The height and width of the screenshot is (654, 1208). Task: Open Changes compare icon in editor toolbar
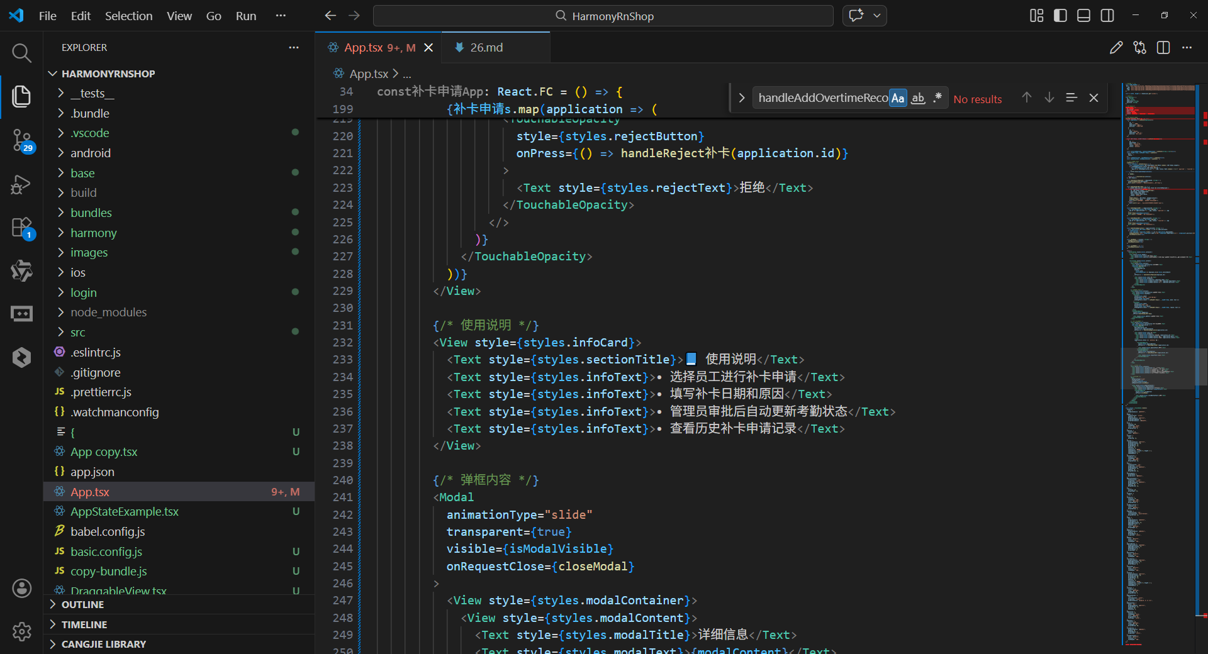(1139, 48)
